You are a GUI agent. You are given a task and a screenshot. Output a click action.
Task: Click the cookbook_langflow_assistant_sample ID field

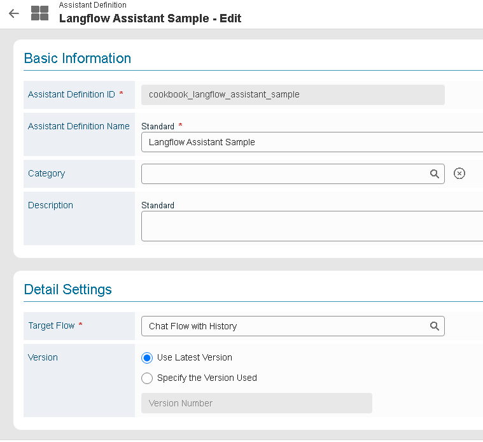[x=292, y=95]
